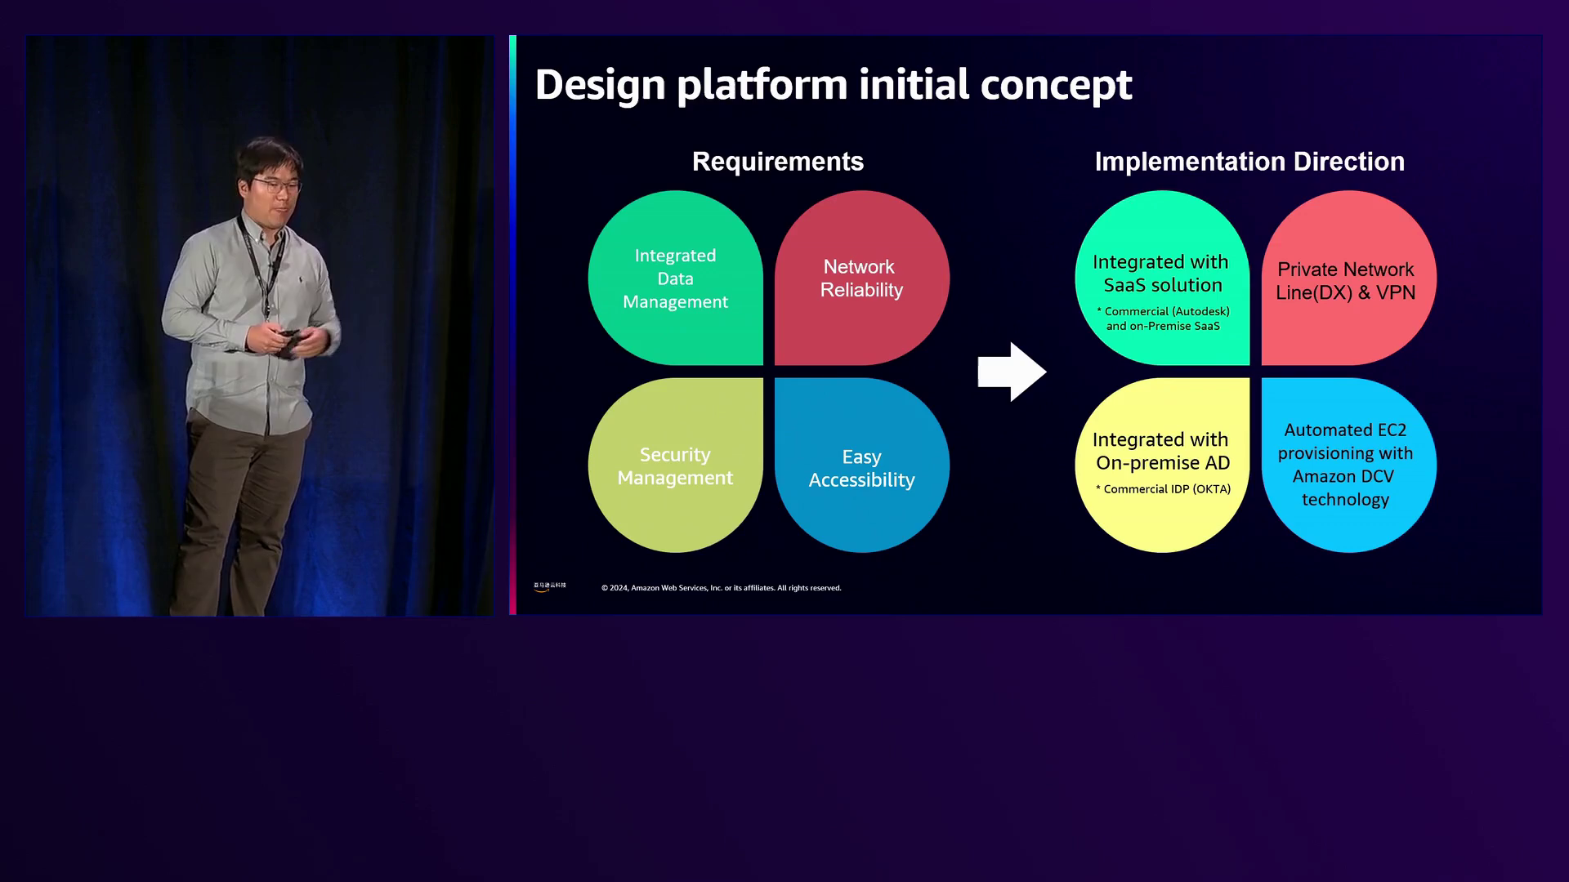1569x882 pixels.
Task: Click the Security Management olive shape
Action: point(675,465)
